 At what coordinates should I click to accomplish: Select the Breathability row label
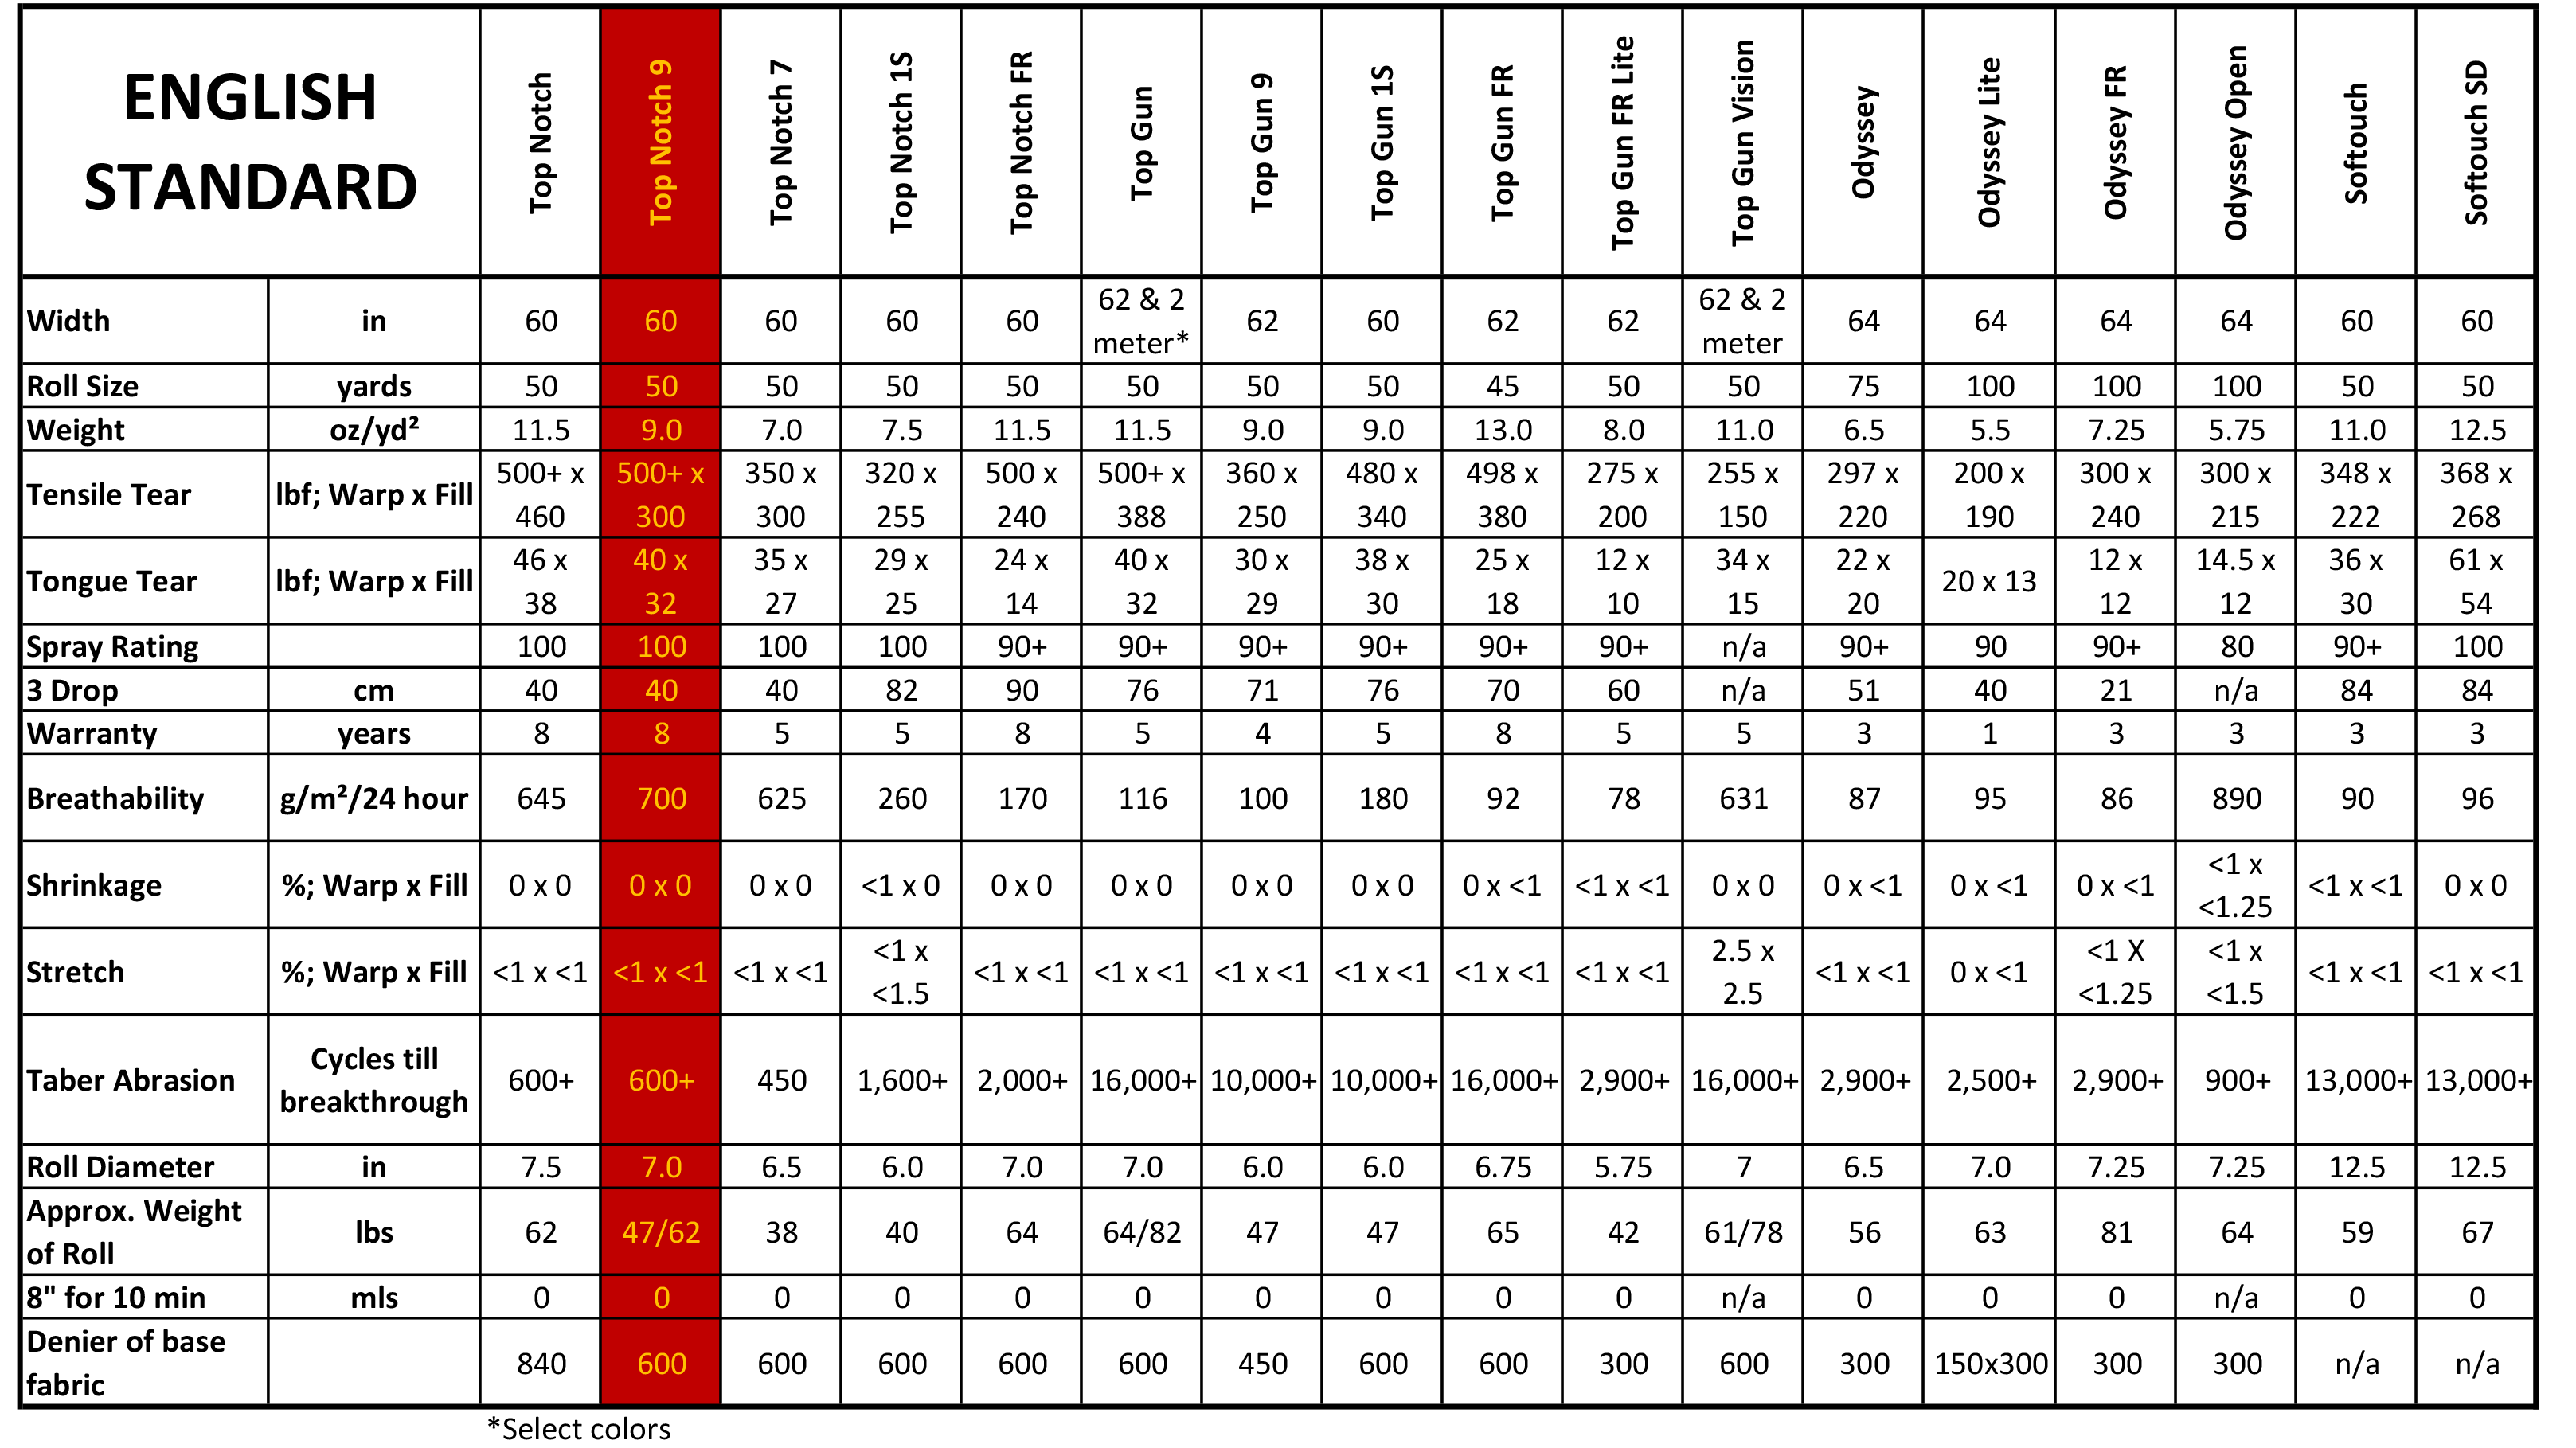pyautogui.click(x=115, y=798)
